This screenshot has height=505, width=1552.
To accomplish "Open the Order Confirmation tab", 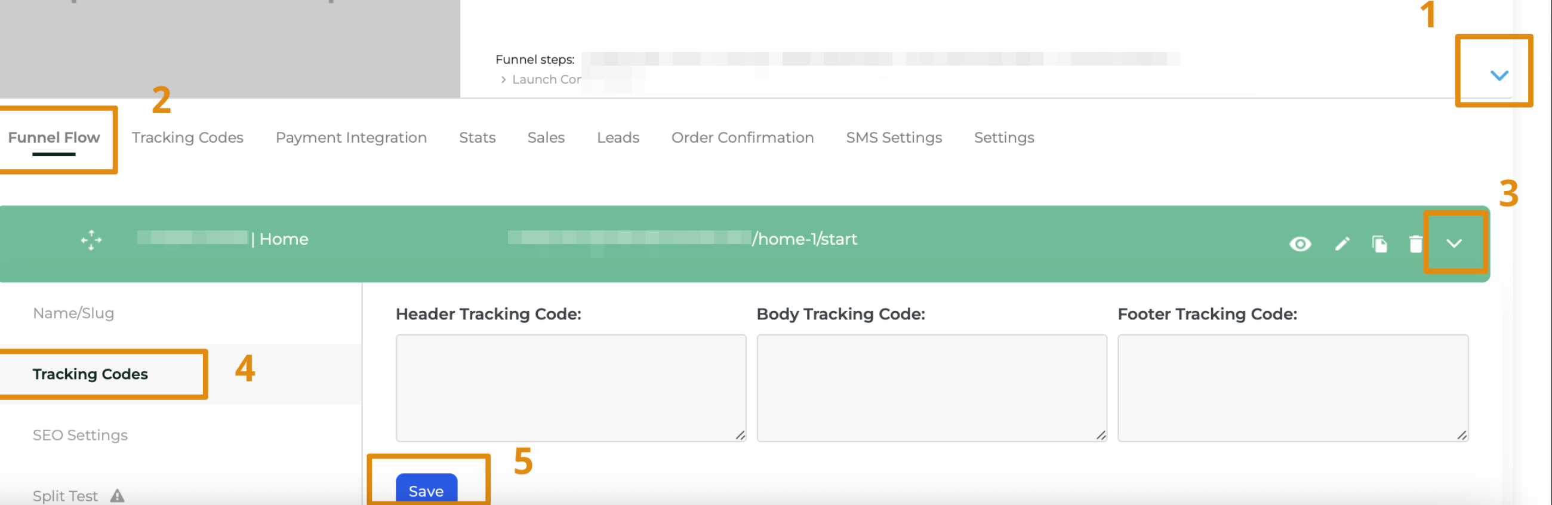I will point(742,137).
